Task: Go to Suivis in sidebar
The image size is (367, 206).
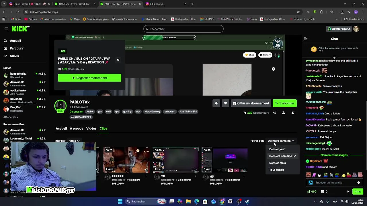Action: pos(14,56)
